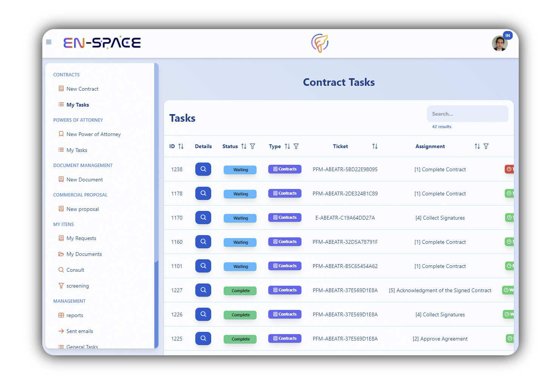This screenshot has height=384, width=558.
Task: Click the EN-SPACE center logo icon
Action: point(320,43)
